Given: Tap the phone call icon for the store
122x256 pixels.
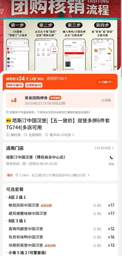Looking at the screenshot, I should click(x=111, y=158).
